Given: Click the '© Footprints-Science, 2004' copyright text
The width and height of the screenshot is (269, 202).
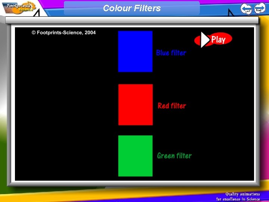Looking at the screenshot, I should coord(64,33).
